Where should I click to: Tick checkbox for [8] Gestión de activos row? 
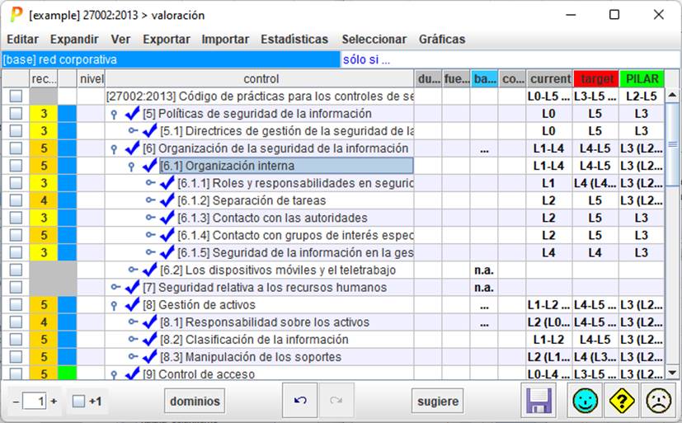click(x=16, y=305)
